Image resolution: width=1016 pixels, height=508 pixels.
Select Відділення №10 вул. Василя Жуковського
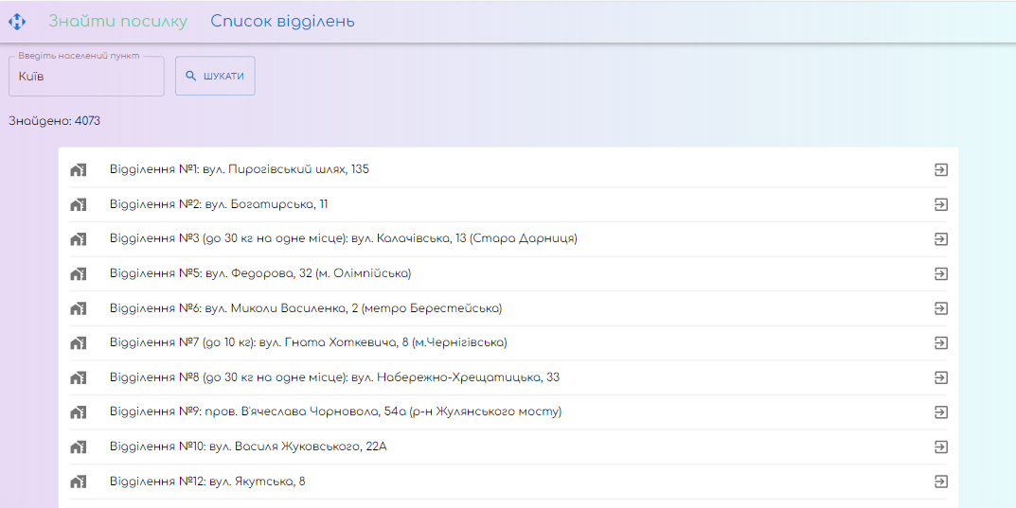pos(248,447)
